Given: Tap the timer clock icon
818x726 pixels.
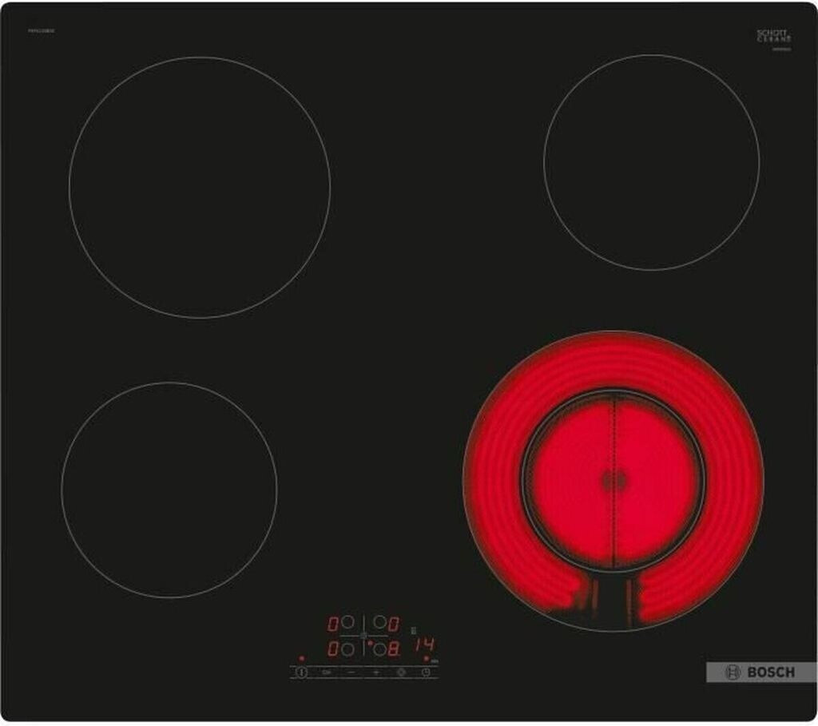Looking at the screenshot, I should (426, 672).
